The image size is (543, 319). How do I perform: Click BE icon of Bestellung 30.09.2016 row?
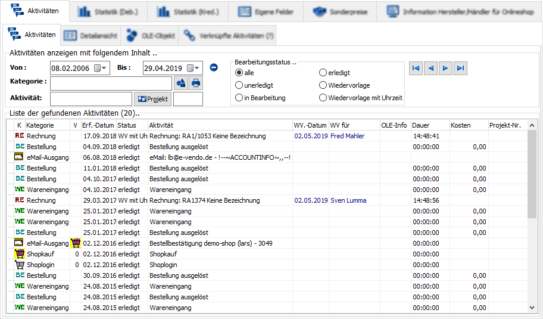[x=20, y=275]
